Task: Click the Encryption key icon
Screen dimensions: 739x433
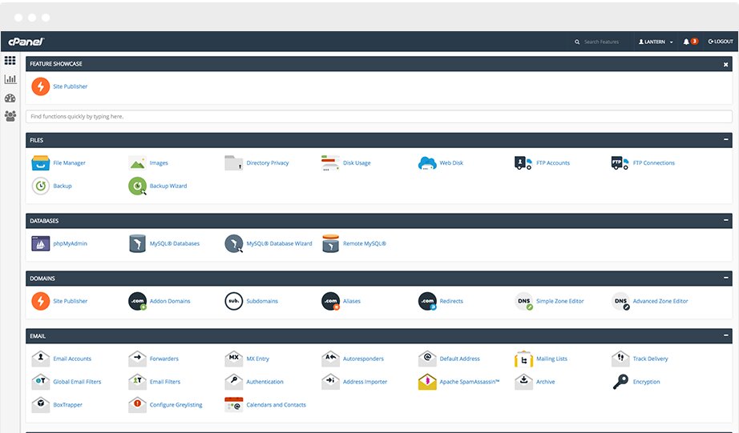Action: (620, 382)
